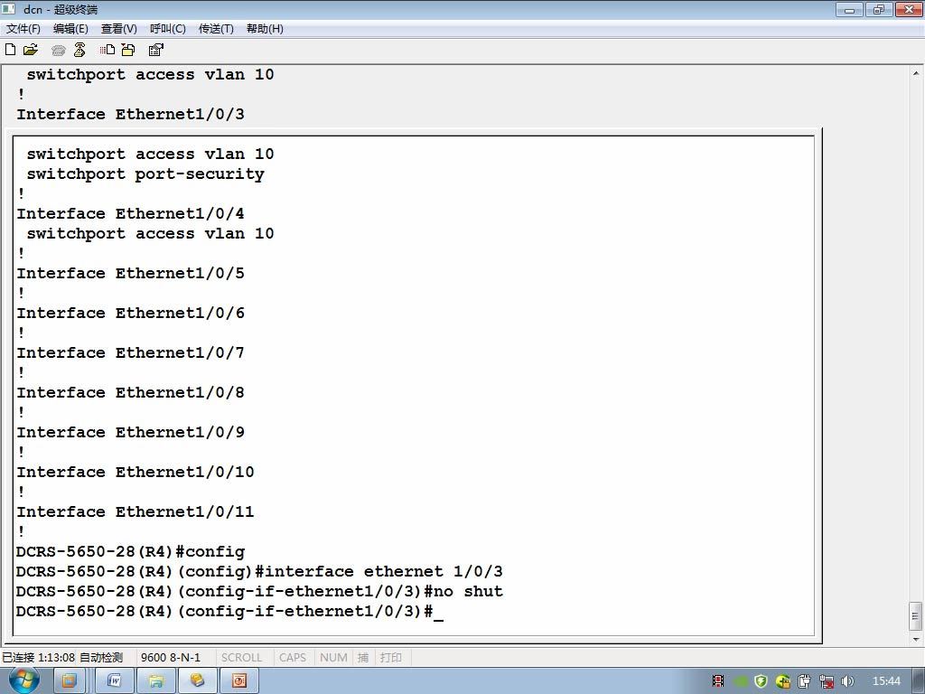Open the 编辑(E) menu

70,29
